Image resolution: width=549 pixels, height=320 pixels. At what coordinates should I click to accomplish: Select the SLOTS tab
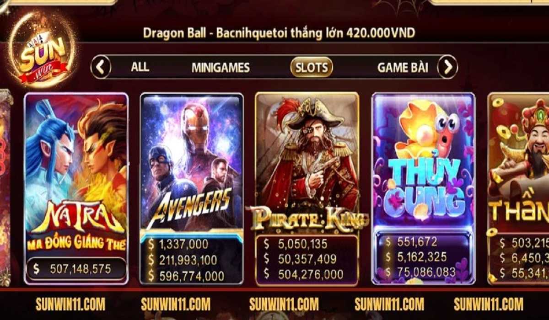pos(312,67)
